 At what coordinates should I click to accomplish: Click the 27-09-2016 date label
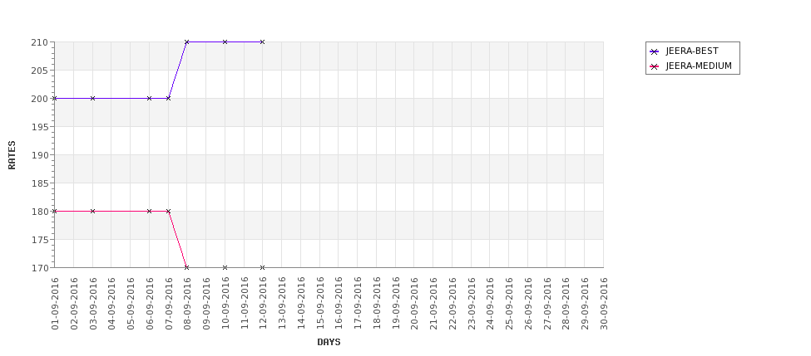pyautogui.click(x=547, y=304)
